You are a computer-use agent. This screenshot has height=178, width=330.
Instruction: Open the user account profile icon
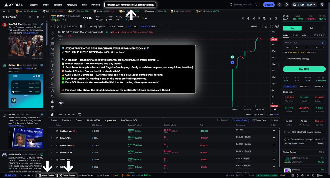(x=322, y=5)
